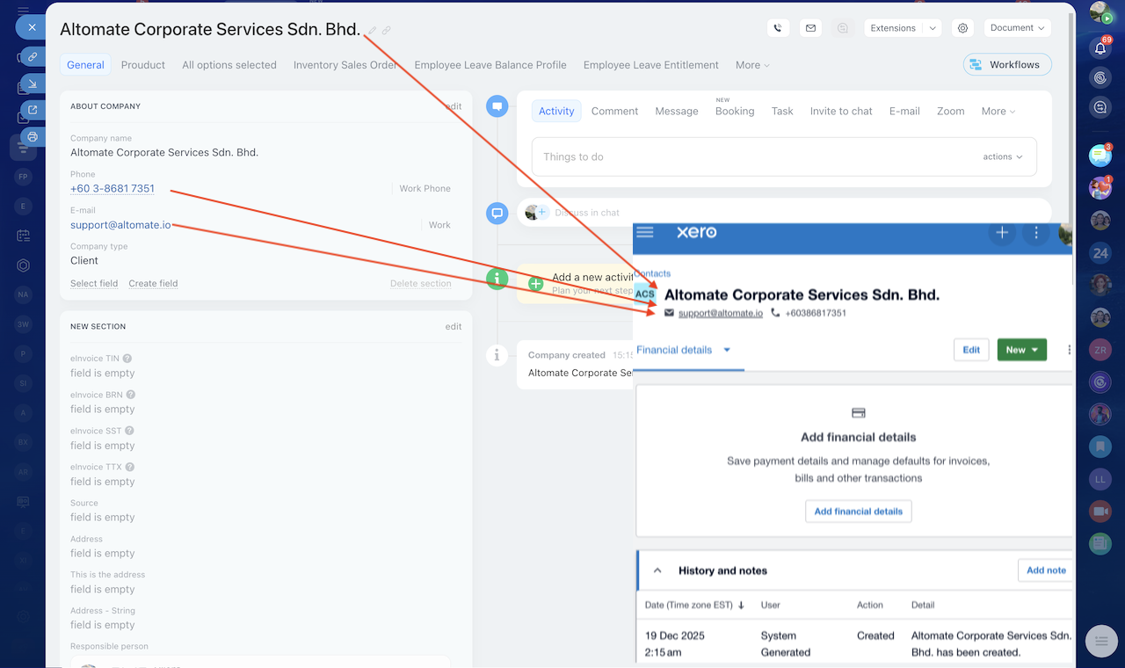Expand the Extensions dropdown arrow
1125x668 pixels.
pyautogui.click(x=933, y=28)
